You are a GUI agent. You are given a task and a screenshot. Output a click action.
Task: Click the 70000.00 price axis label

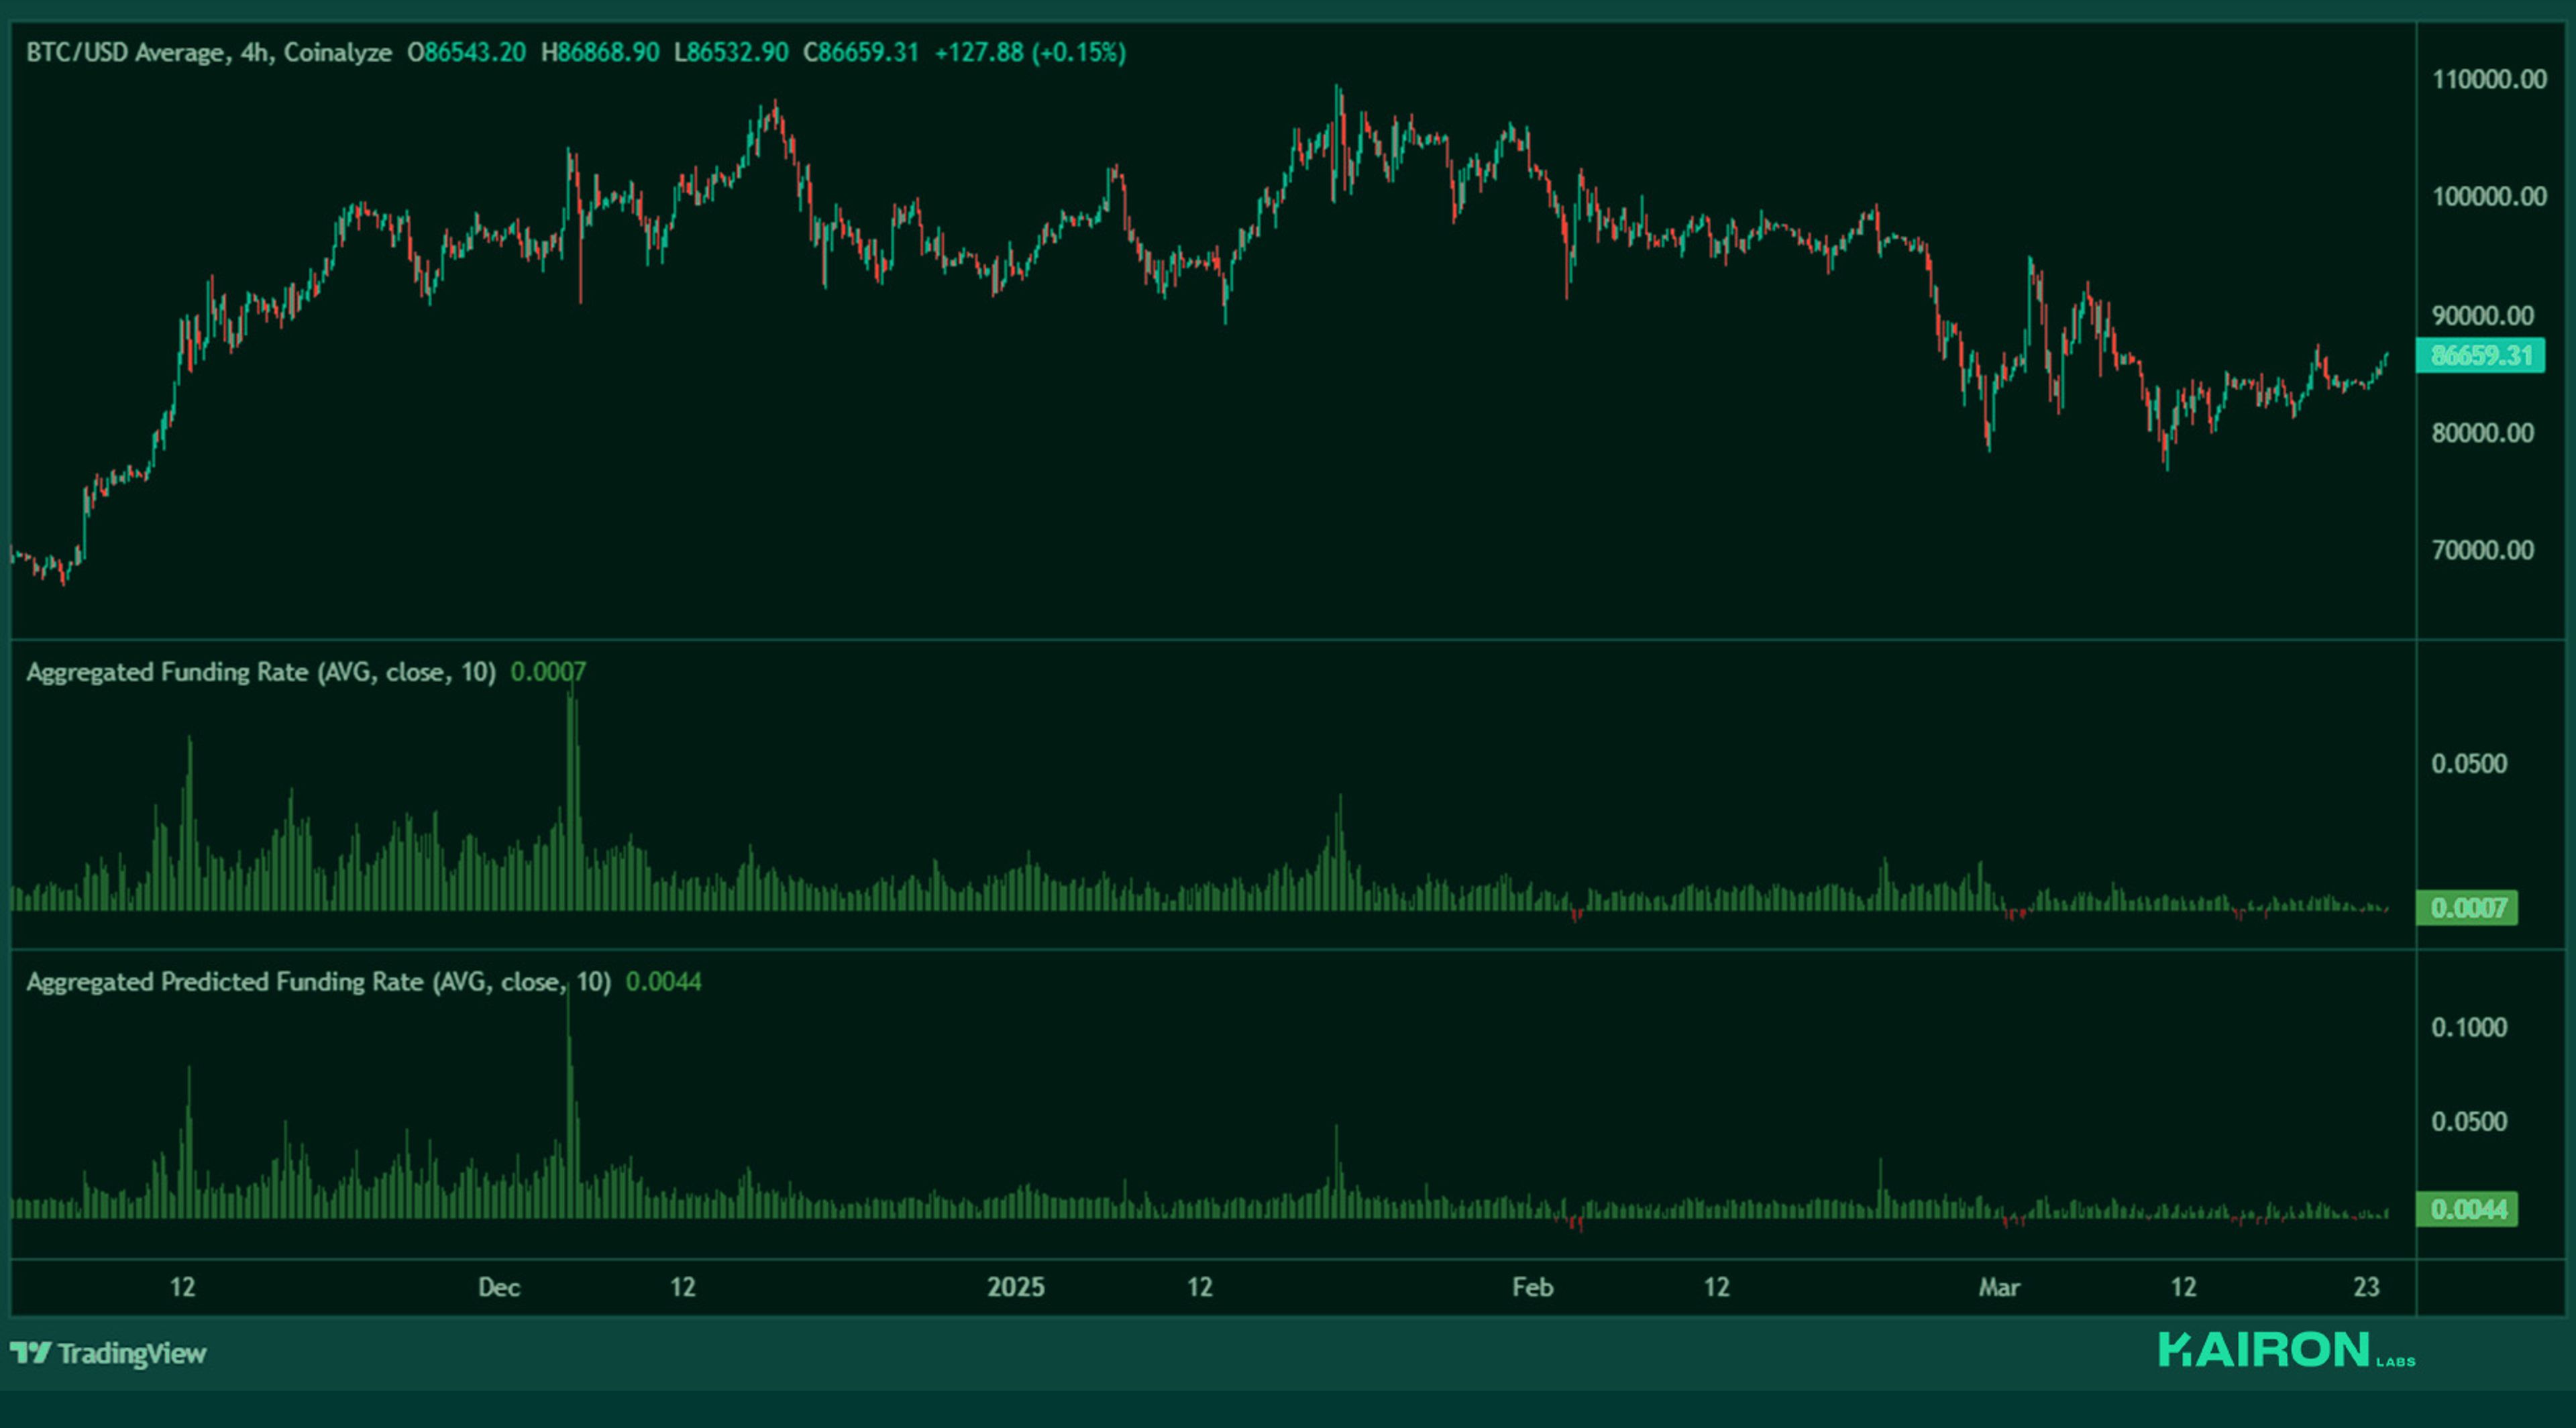[2482, 550]
